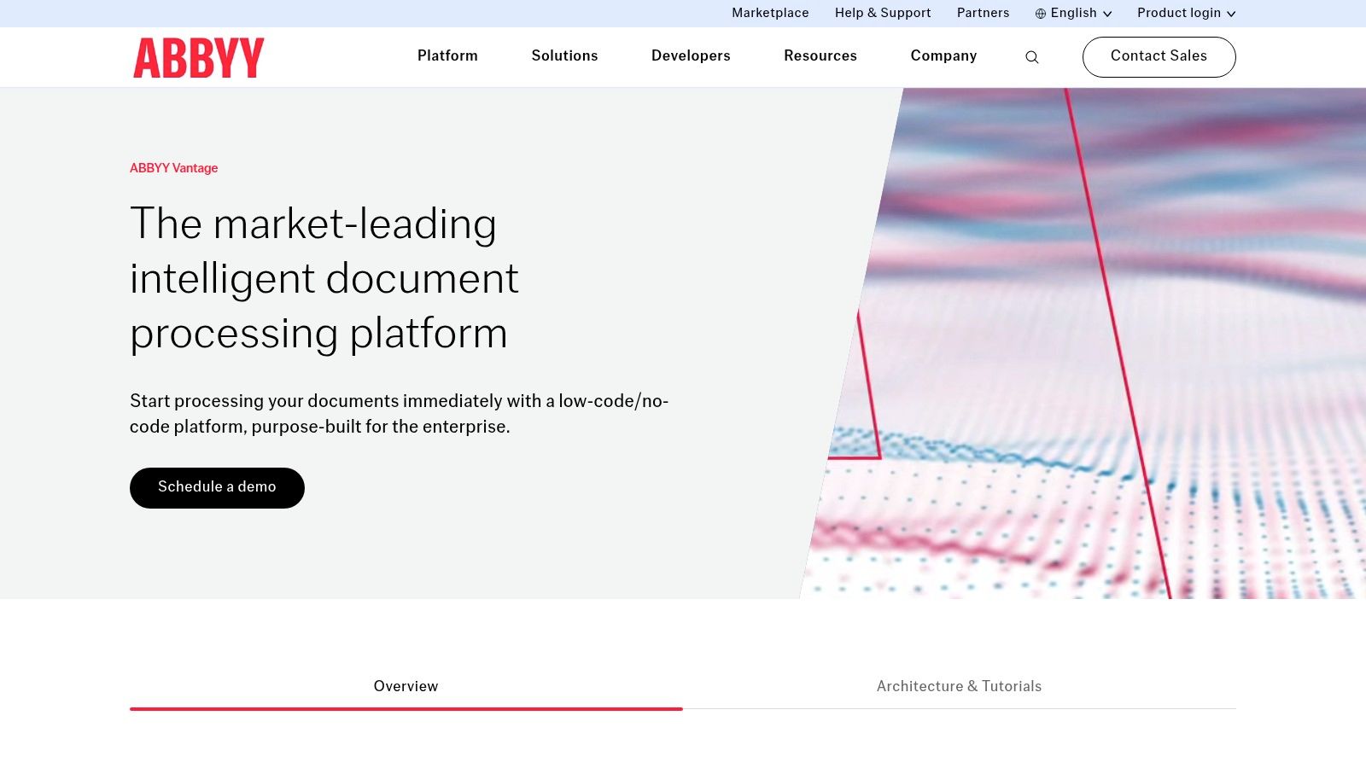Select the Overview tab
The width and height of the screenshot is (1366, 768).
point(406,686)
